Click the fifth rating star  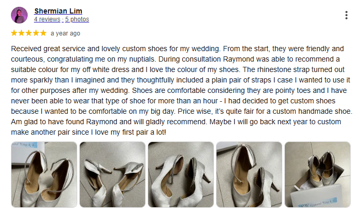point(43,33)
